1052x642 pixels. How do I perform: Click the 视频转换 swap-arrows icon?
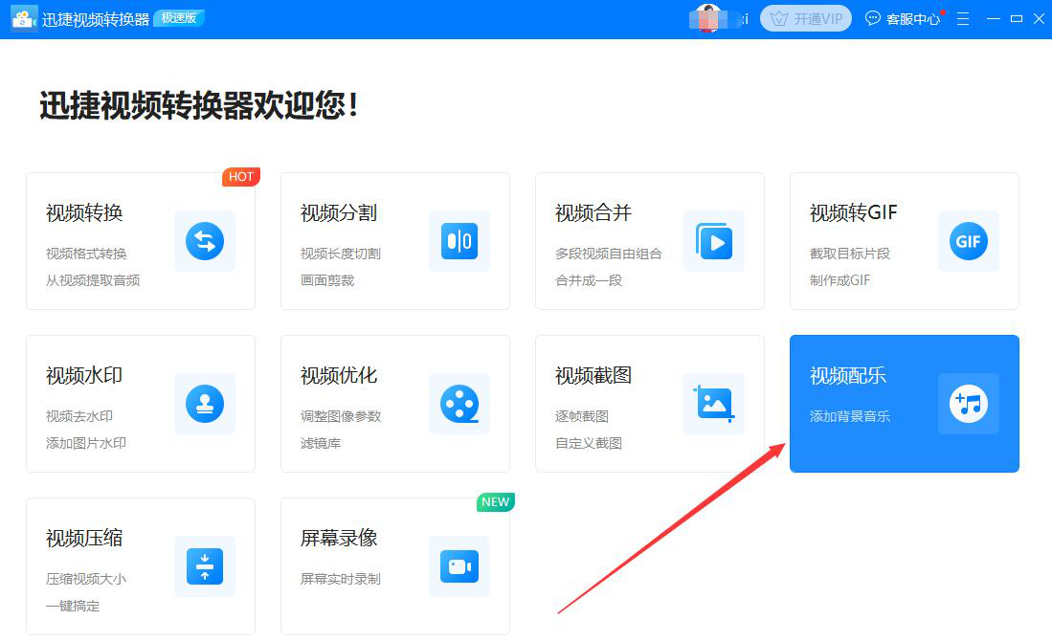click(x=205, y=241)
